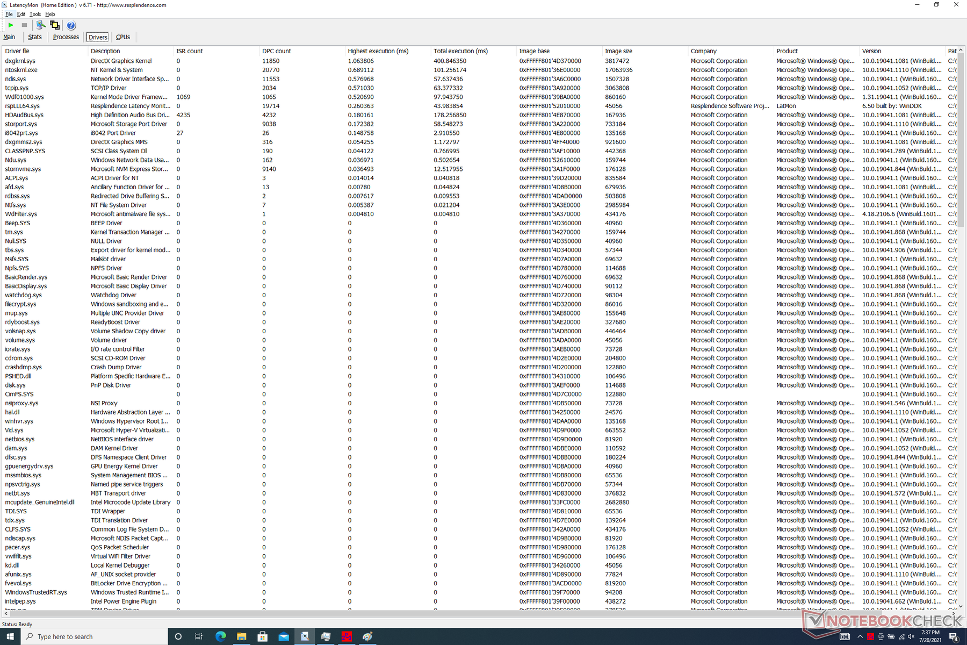
Task: Open the Tools menu
Action: (x=35, y=14)
